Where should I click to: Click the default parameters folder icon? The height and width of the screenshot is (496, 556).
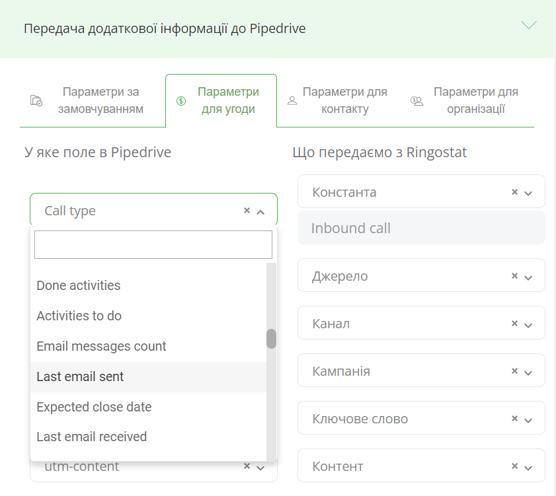(x=36, y=100)
